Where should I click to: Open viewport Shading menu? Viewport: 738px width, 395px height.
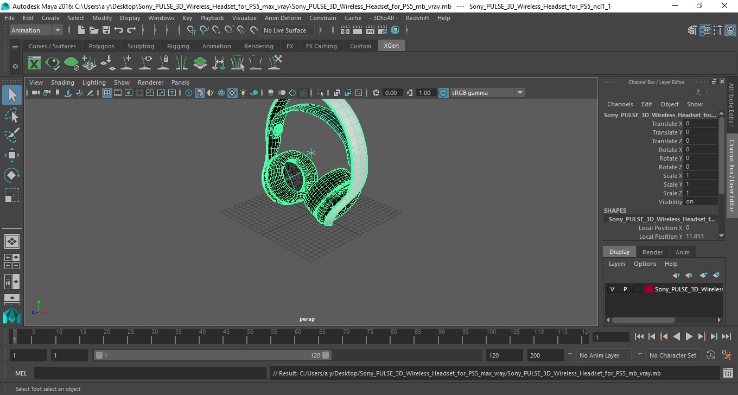click(62, 82)
